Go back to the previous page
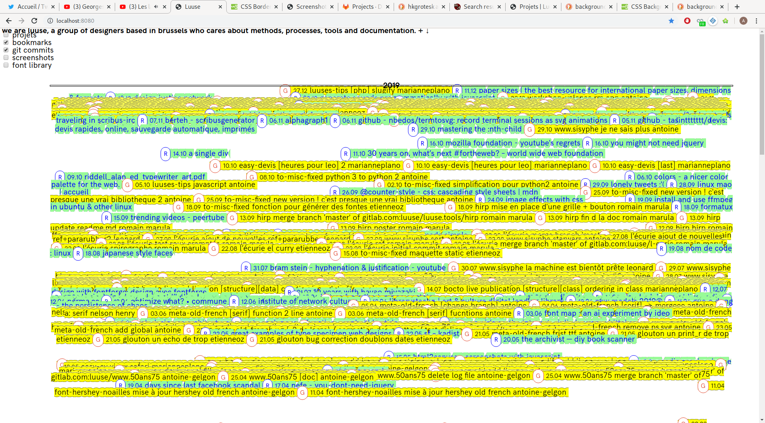This screenshot has width=765, height=423. point(9,21)
